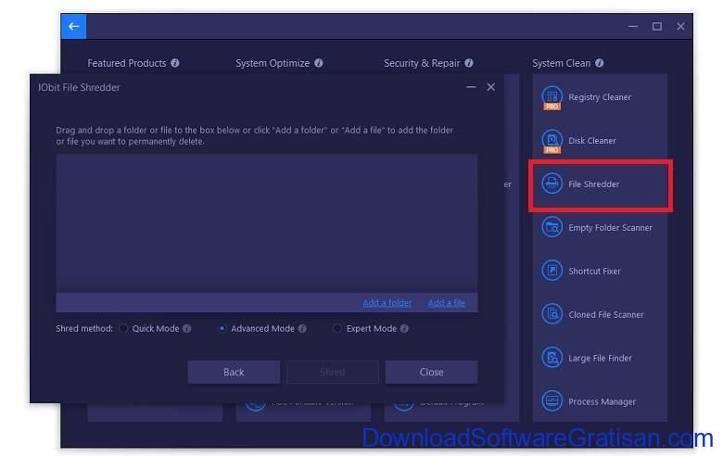Select Quick Mode shred method
723x456 pixels.
(123, 328)
